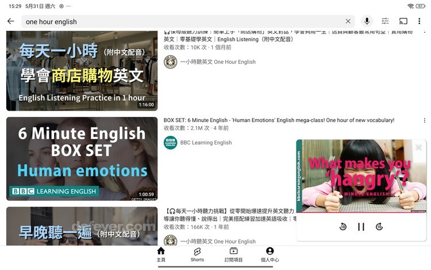The image size is (431, 270).
Task: Click the status bar settings gear icon
Action: point(61,6)
